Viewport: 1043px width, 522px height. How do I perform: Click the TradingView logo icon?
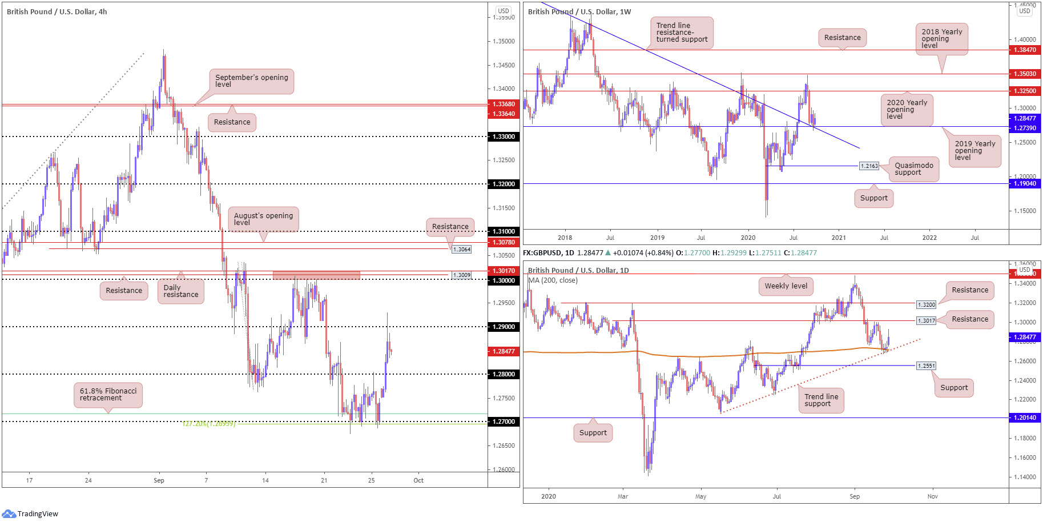pyautogui.click(x=9, y=513)
